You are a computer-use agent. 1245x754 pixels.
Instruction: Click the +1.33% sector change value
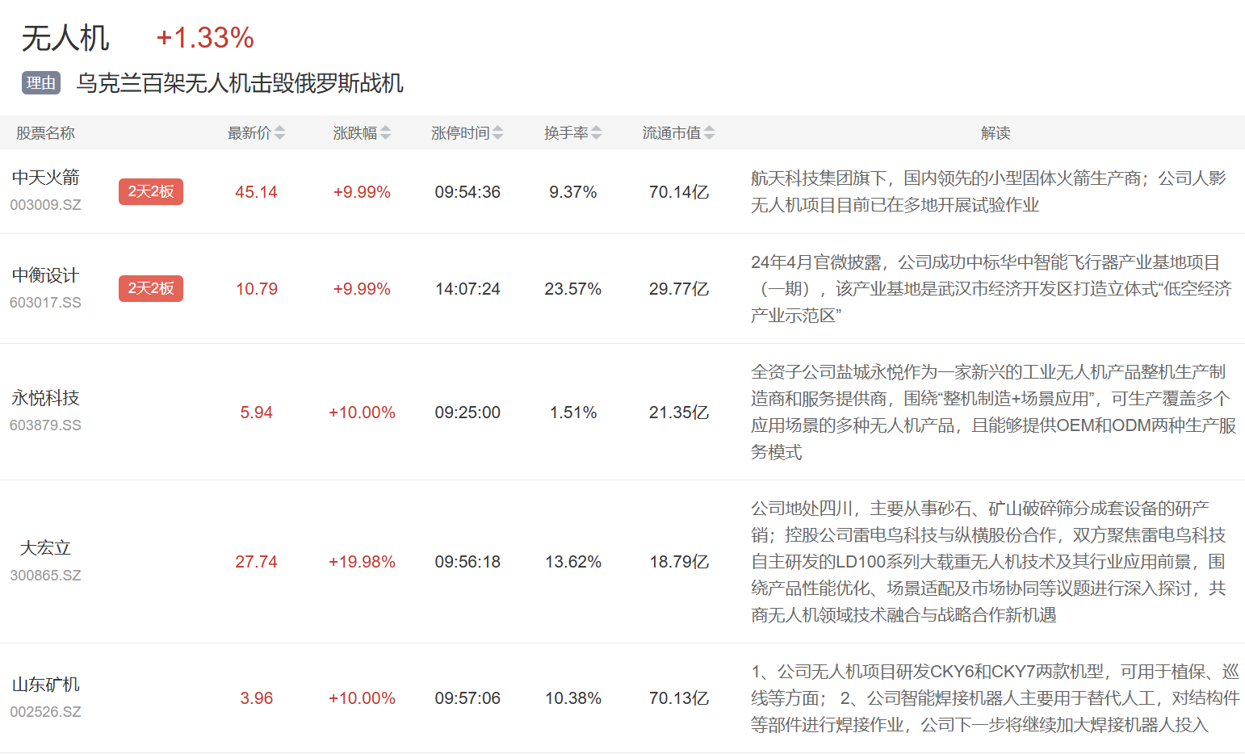coord(205,38)
